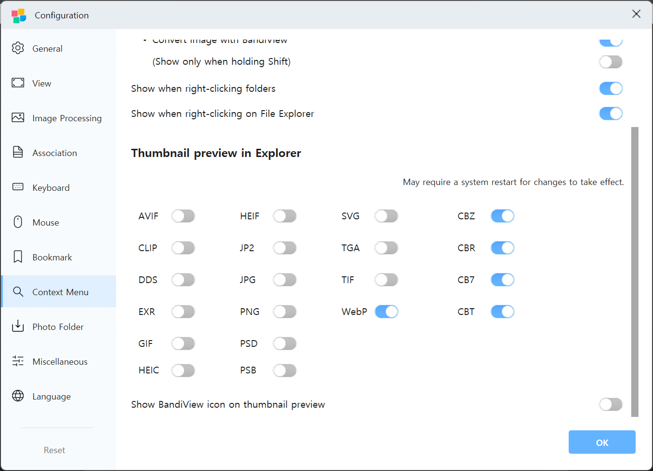The image size is (653, 471).
Task: Switch to the Miscellaneous tab
Action: [60, 361]
